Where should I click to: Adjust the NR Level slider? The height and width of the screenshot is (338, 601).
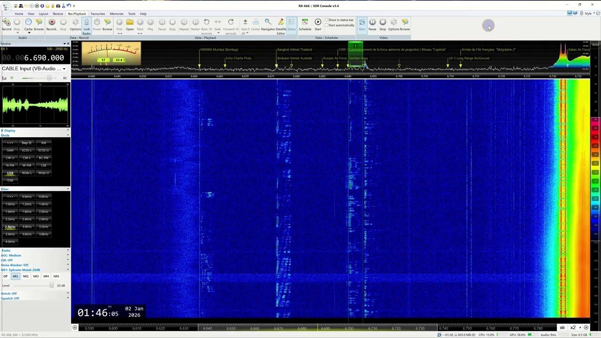click(51, 285)
